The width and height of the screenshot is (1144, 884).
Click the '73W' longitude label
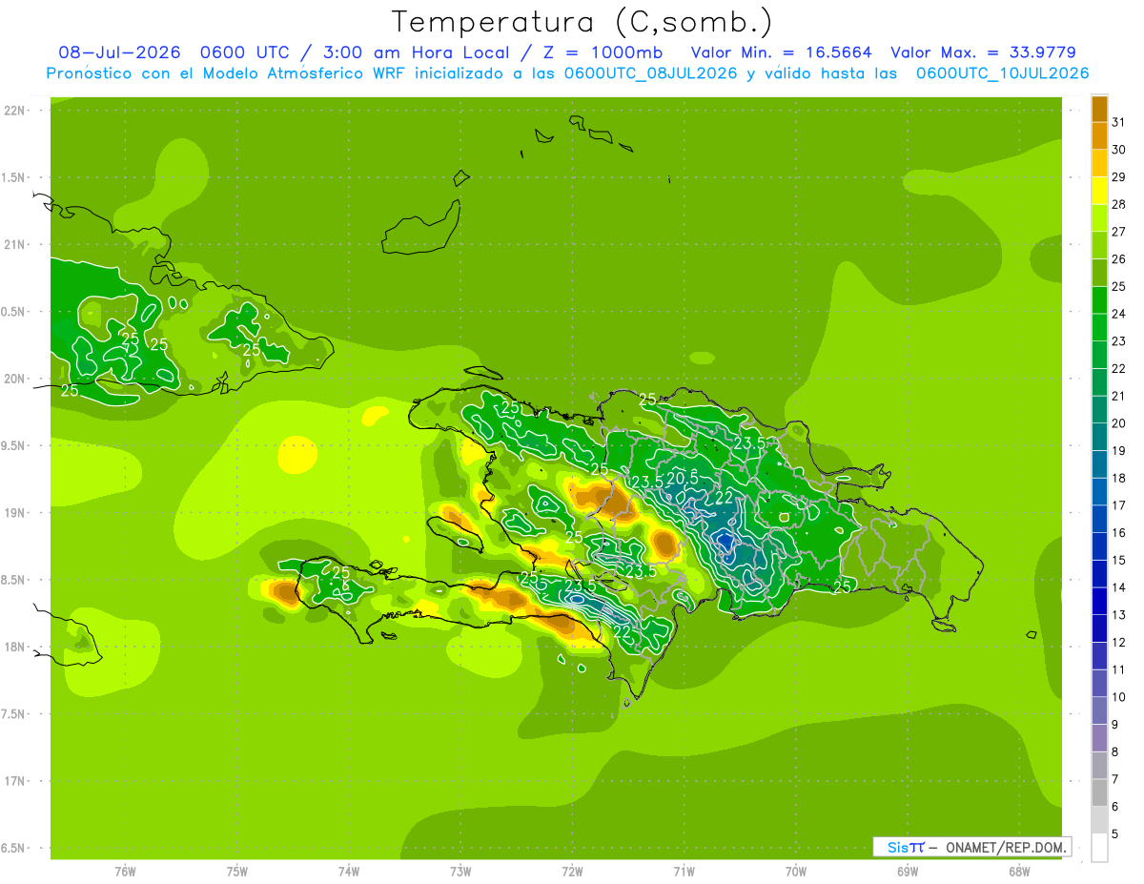pyautogui.click(x=460, y=872)
